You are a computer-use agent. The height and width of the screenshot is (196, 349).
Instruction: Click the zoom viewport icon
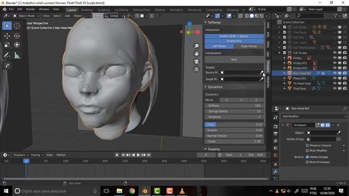(x=196, y=46)
